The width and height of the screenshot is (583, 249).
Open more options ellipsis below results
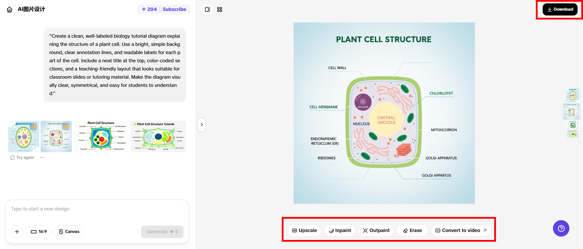(x=42, y=158)
